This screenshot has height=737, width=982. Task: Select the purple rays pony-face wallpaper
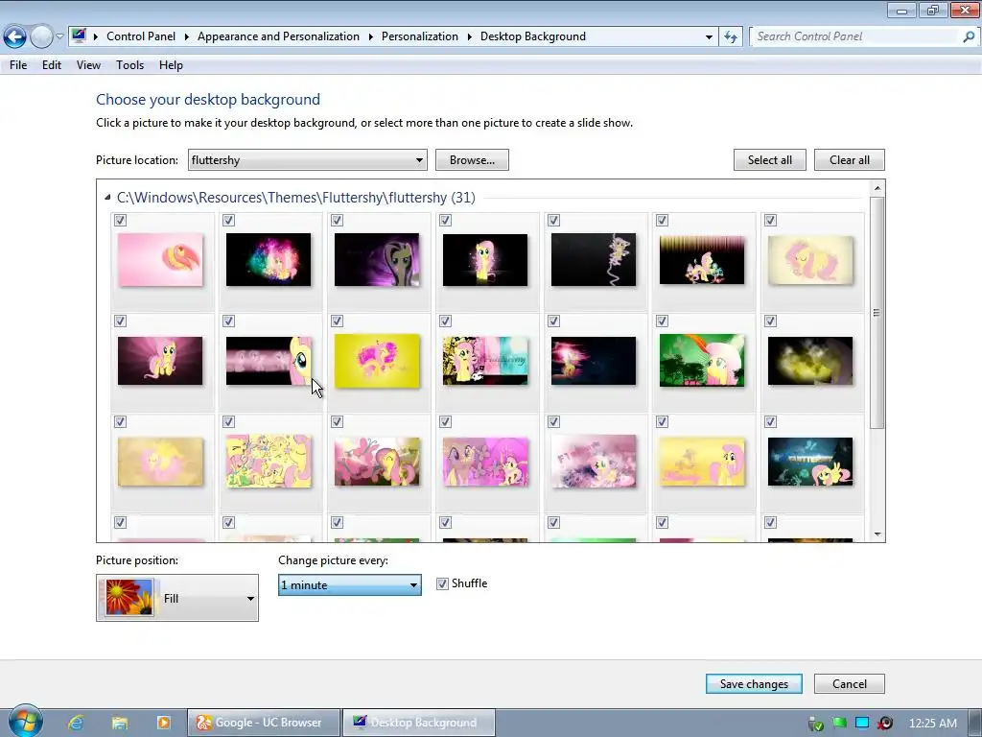point(377,259)
